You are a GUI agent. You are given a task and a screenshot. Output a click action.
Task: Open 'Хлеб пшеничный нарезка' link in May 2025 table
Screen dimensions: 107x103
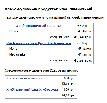click(24, 78)
